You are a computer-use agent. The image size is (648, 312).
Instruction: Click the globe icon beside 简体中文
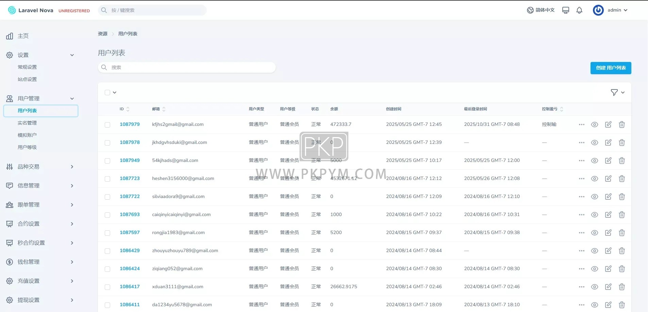(530, 10)
